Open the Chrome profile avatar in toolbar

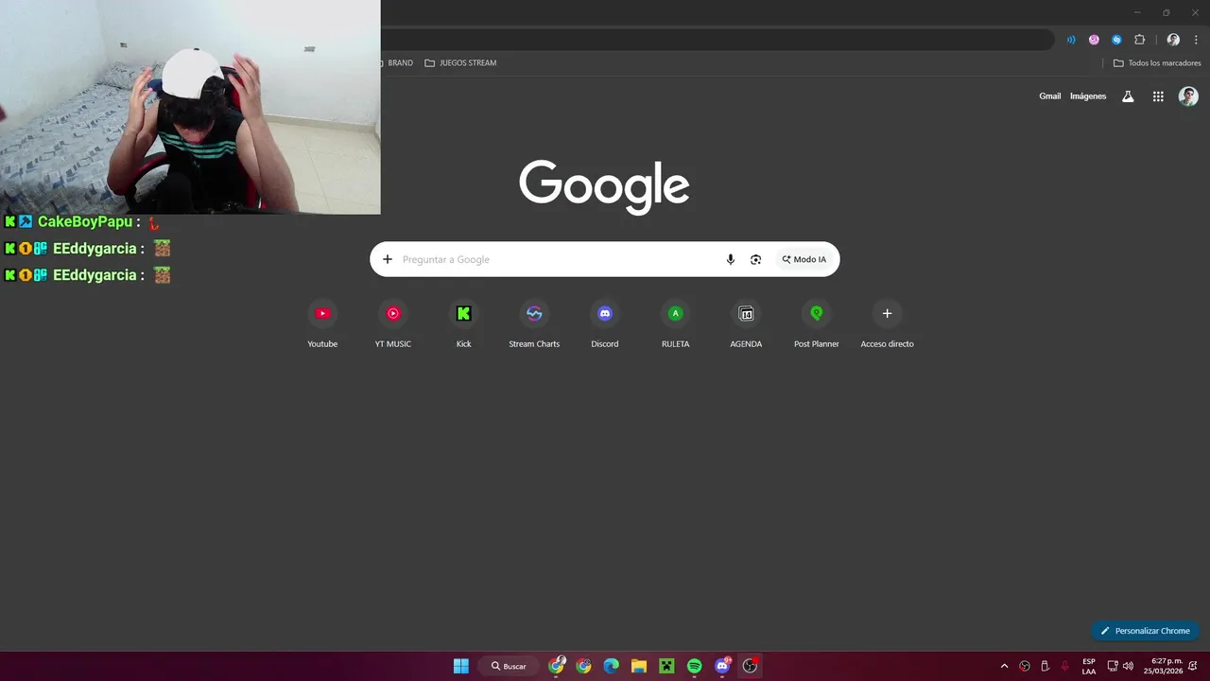click(1173, 40)
